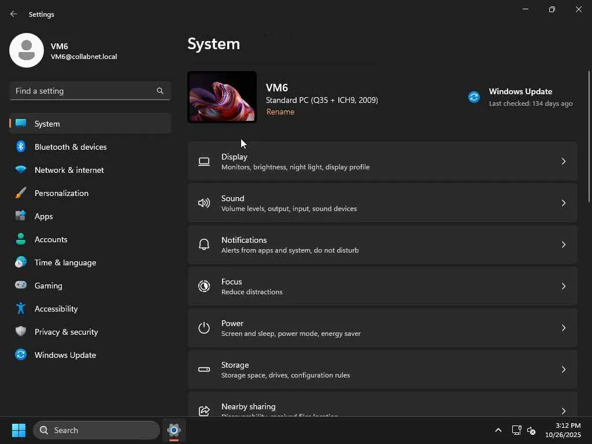Click the Bluetooth & devices icon
The image size is (592, 444).
[x=21, y=147]
